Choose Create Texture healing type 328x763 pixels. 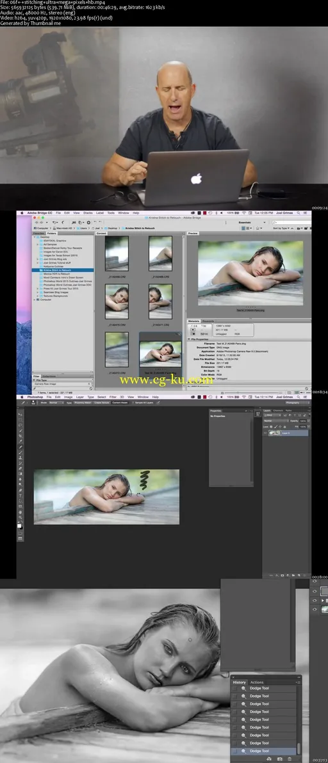101,403
